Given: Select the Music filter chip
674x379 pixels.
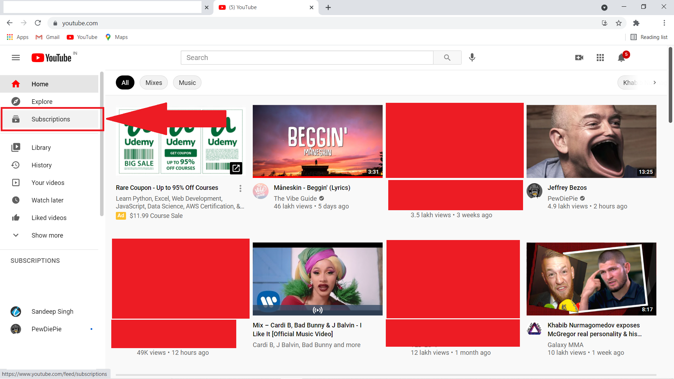Looking at the screenshot, I should point(187,82).
